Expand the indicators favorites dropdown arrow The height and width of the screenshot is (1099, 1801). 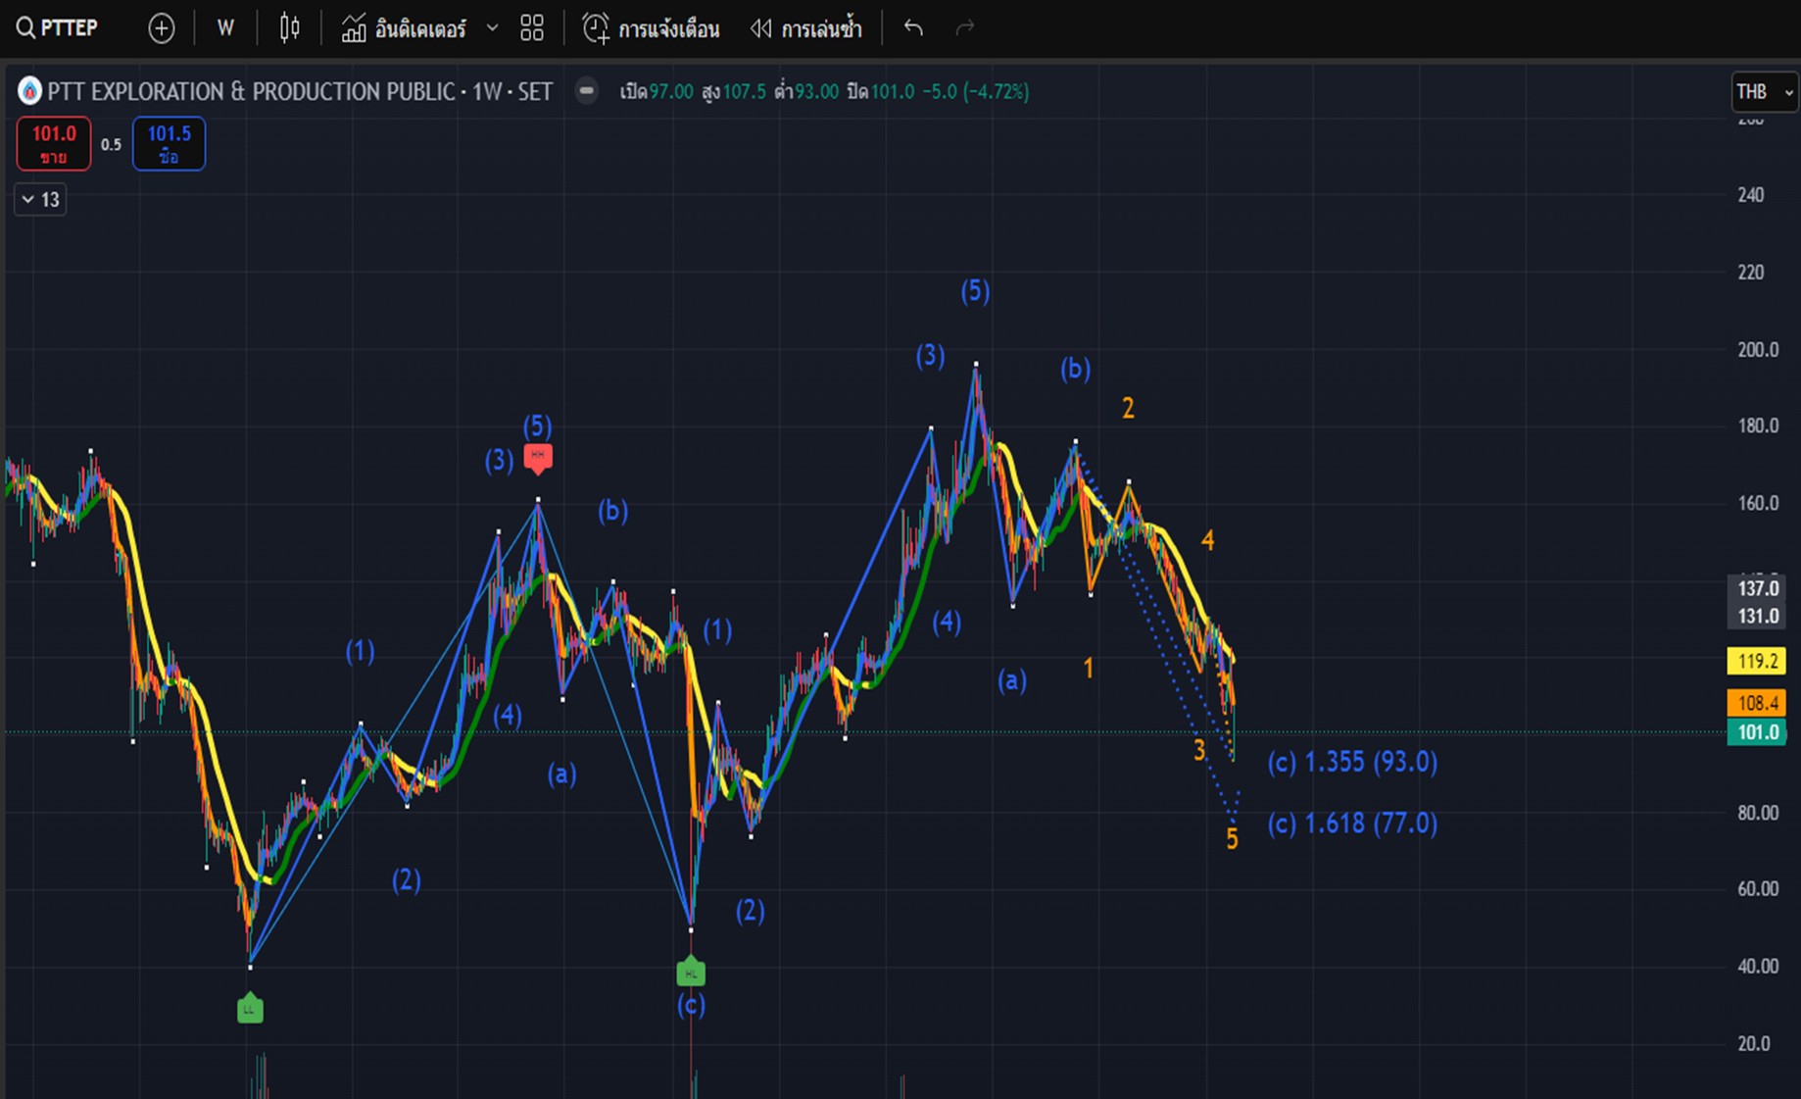(x=493, y=28)
